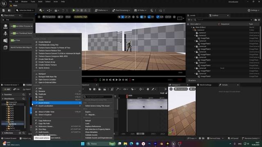This screenshot has width=262, height=147.
Task: Click the sequencer loop arrow icon
Action: (x=133, y=80)
